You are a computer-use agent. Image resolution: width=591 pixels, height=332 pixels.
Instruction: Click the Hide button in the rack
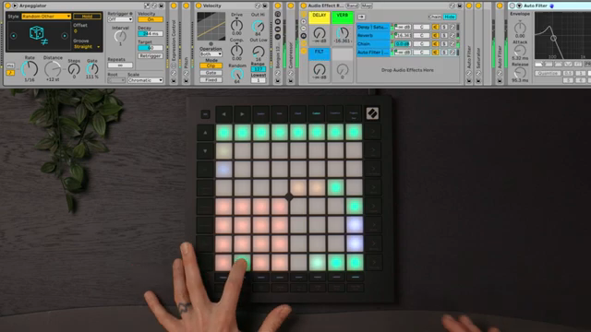pos(450,17)
